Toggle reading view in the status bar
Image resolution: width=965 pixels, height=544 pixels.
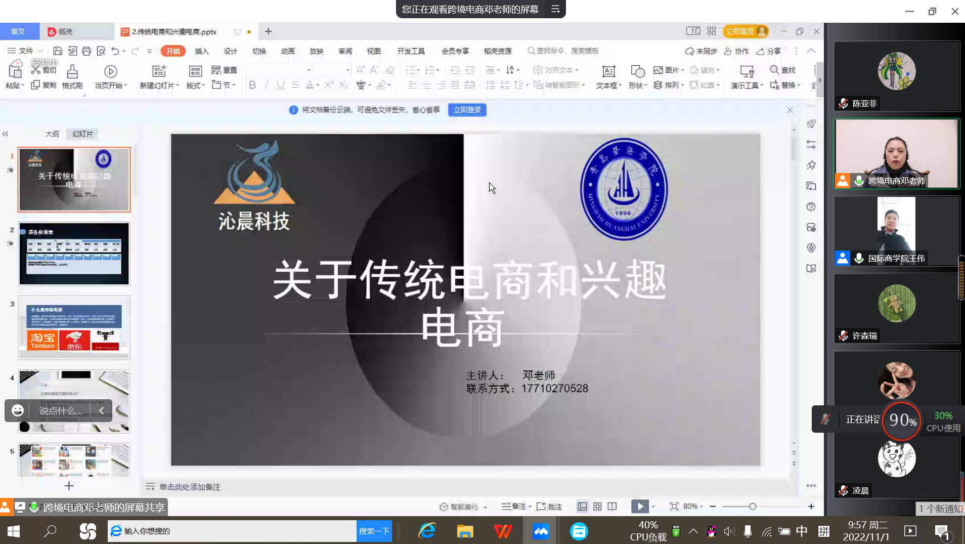(612, 507)
